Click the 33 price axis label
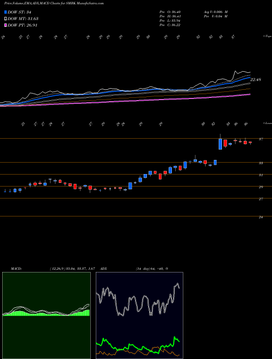The width and height of the screenshot is (272, 359). [x=261, y=163]
